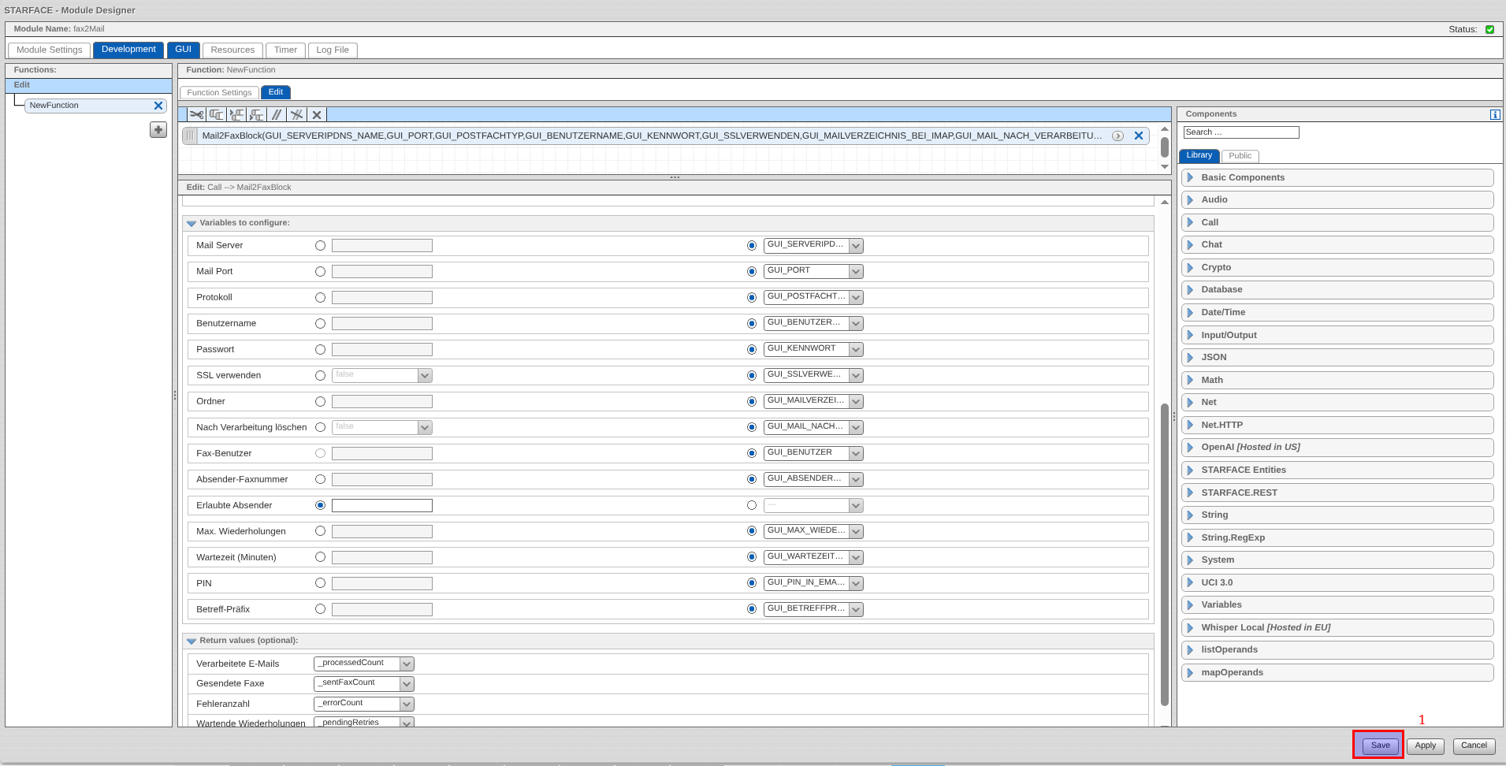This screenshot has height=766, width=1506.
Task: Click the uncomment crossed-slash toolbar icon
Action: pyautogui.click(x=296, y=115)
